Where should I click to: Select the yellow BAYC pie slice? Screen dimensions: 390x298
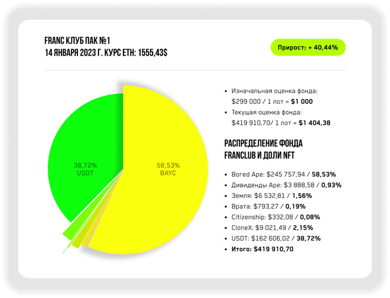166,193
